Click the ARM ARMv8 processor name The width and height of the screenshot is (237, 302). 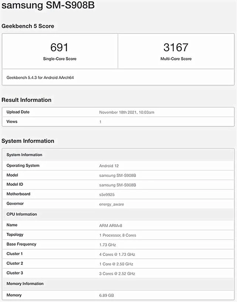[x=110, y=225]
